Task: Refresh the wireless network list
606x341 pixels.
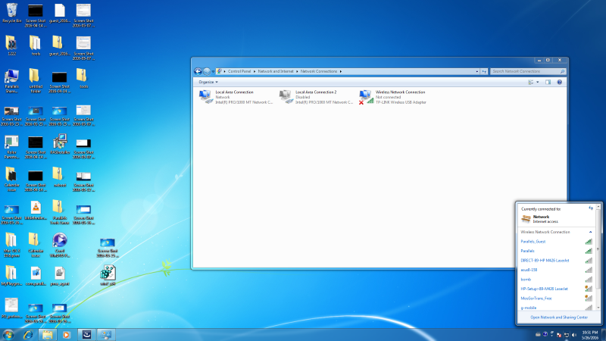Action: point(591,208)
